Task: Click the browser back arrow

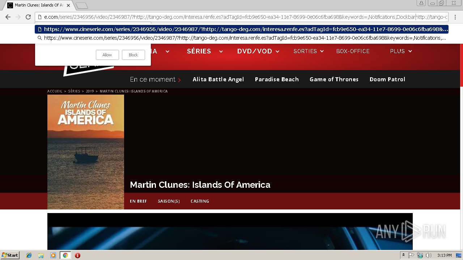Action: 8,17
